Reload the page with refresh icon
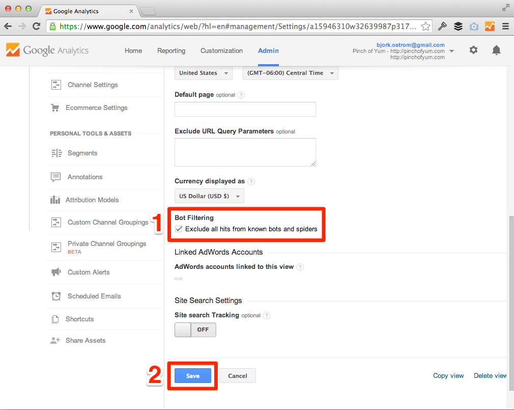This screenshot has width=514, height=410. pos(36,26)
